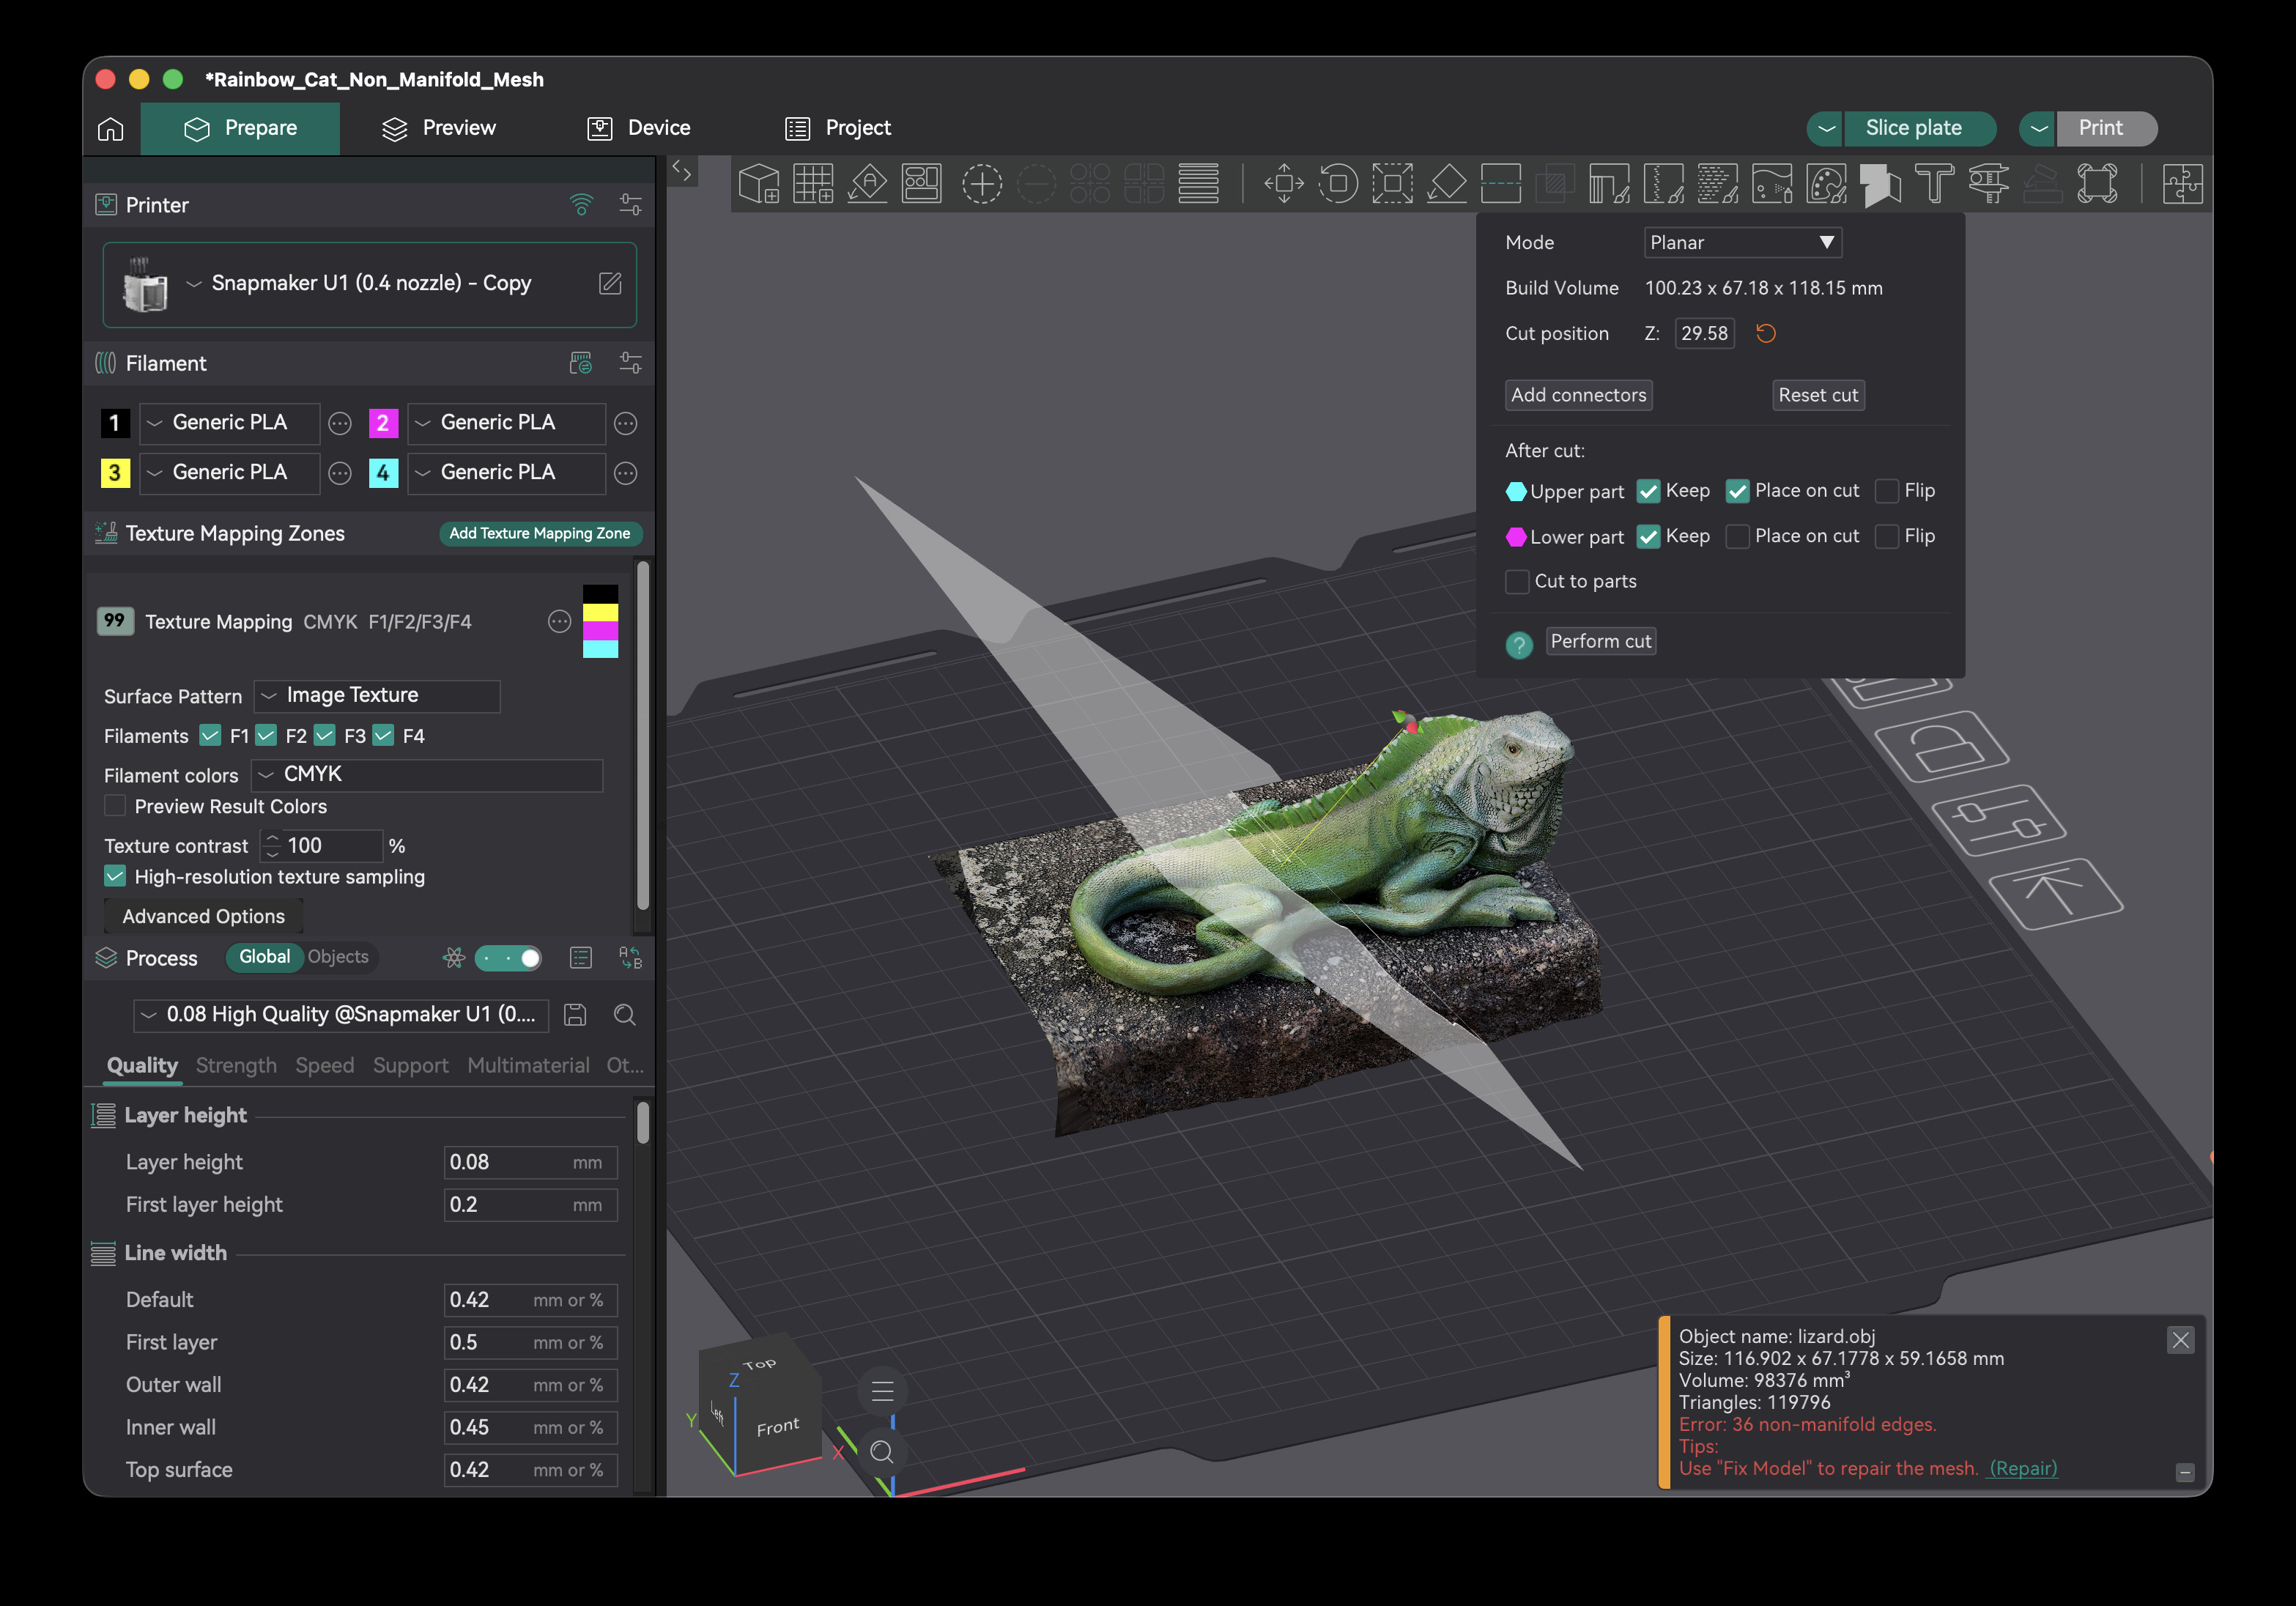Open filament 4 Generic PLA dropdown
The image size is (2296, 1606).
pos(507,473)
